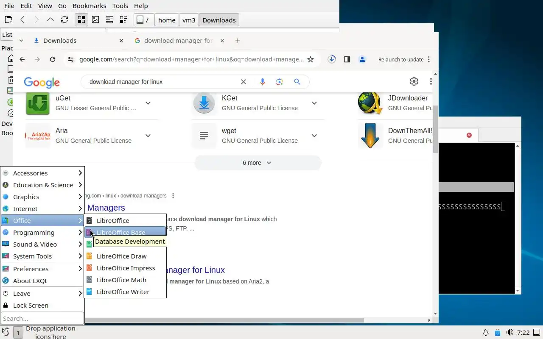Open DownThemAll! result card

[395, 136]
